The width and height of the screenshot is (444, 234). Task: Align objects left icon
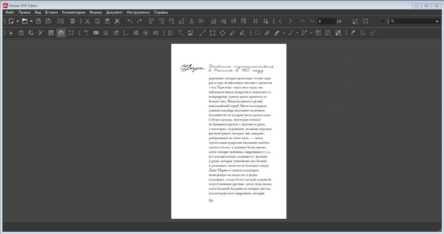151,21
